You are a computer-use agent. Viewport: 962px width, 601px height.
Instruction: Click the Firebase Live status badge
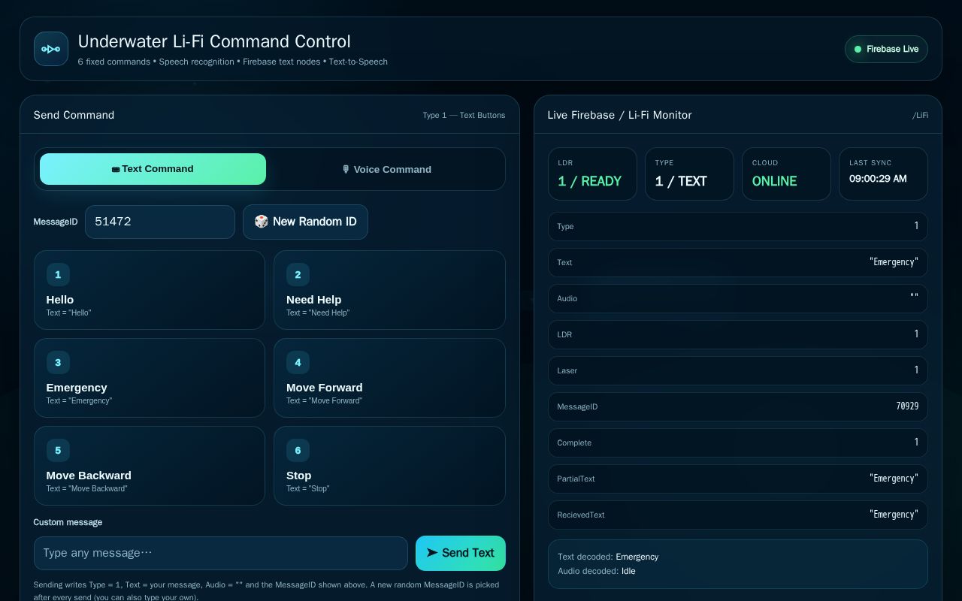[x=886, y=50]
